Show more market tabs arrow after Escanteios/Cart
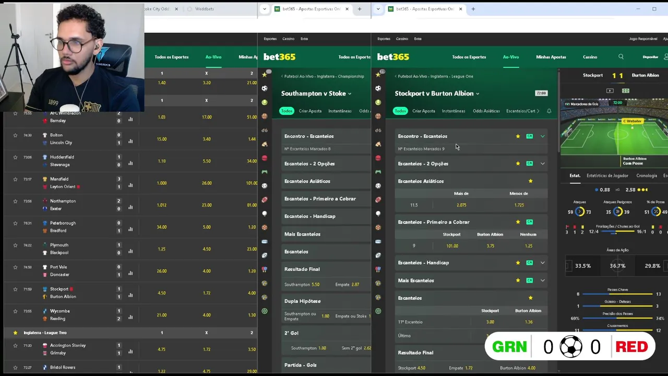Viewport: 668px width, 376px height. point(538,111)
